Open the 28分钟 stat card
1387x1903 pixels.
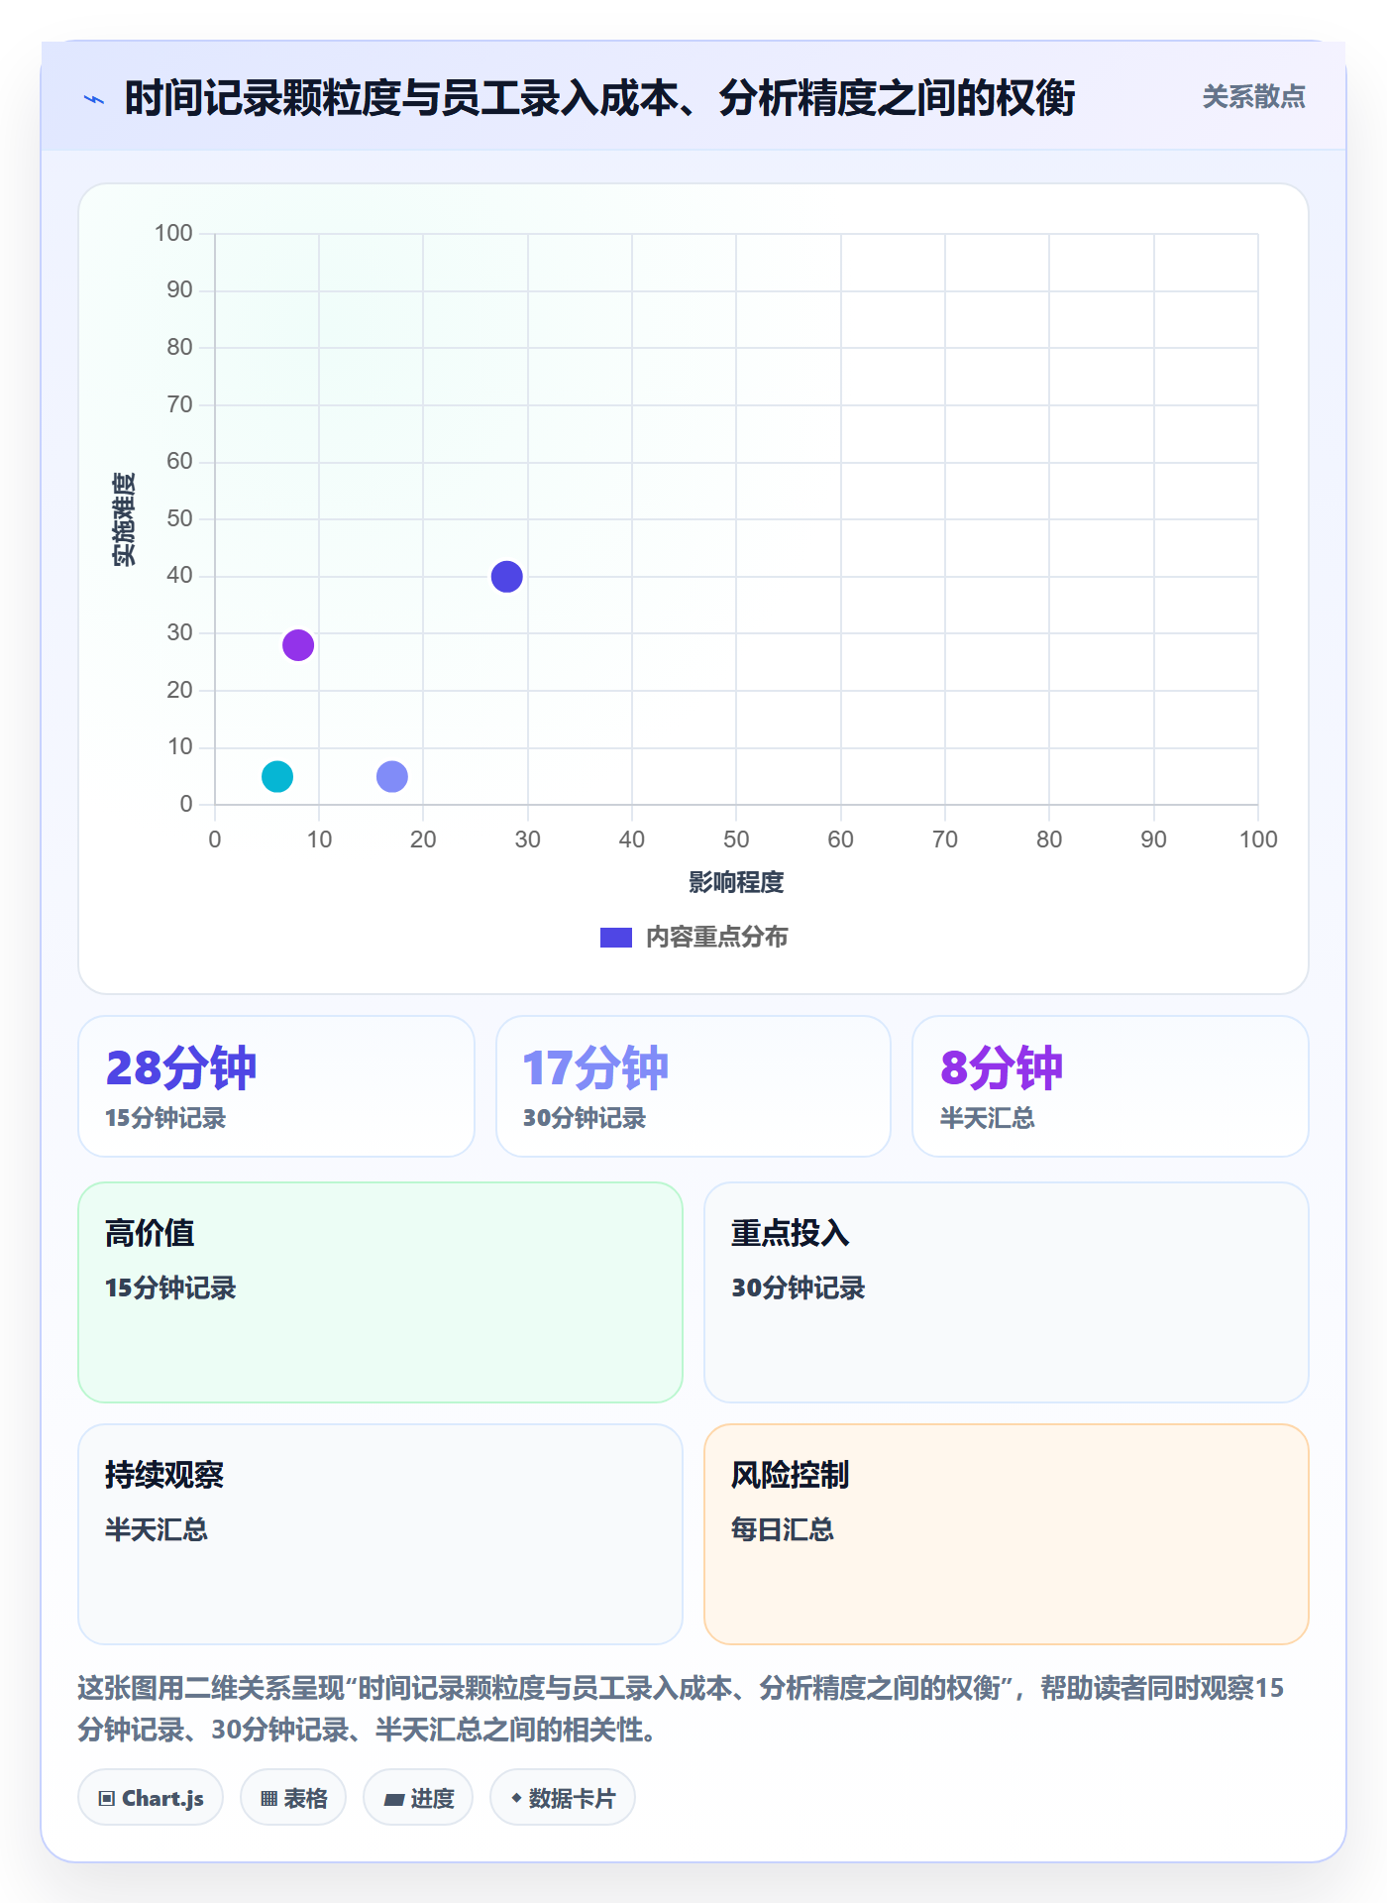[276, 1086]
